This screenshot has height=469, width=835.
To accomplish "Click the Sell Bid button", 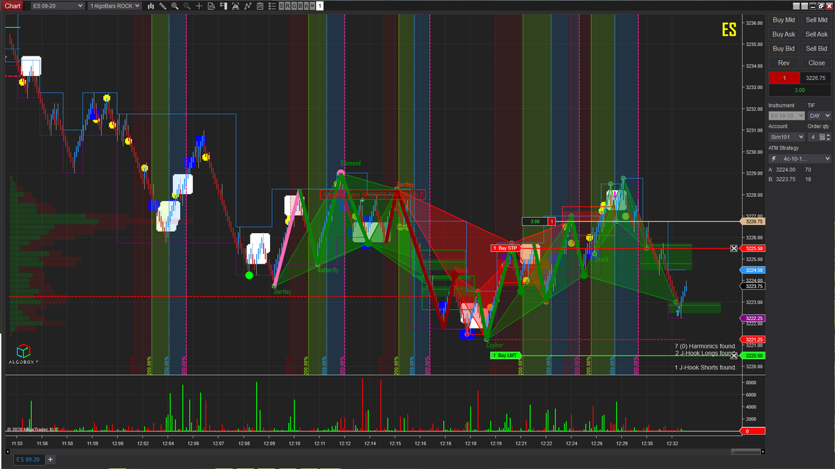I will point(816,49).
